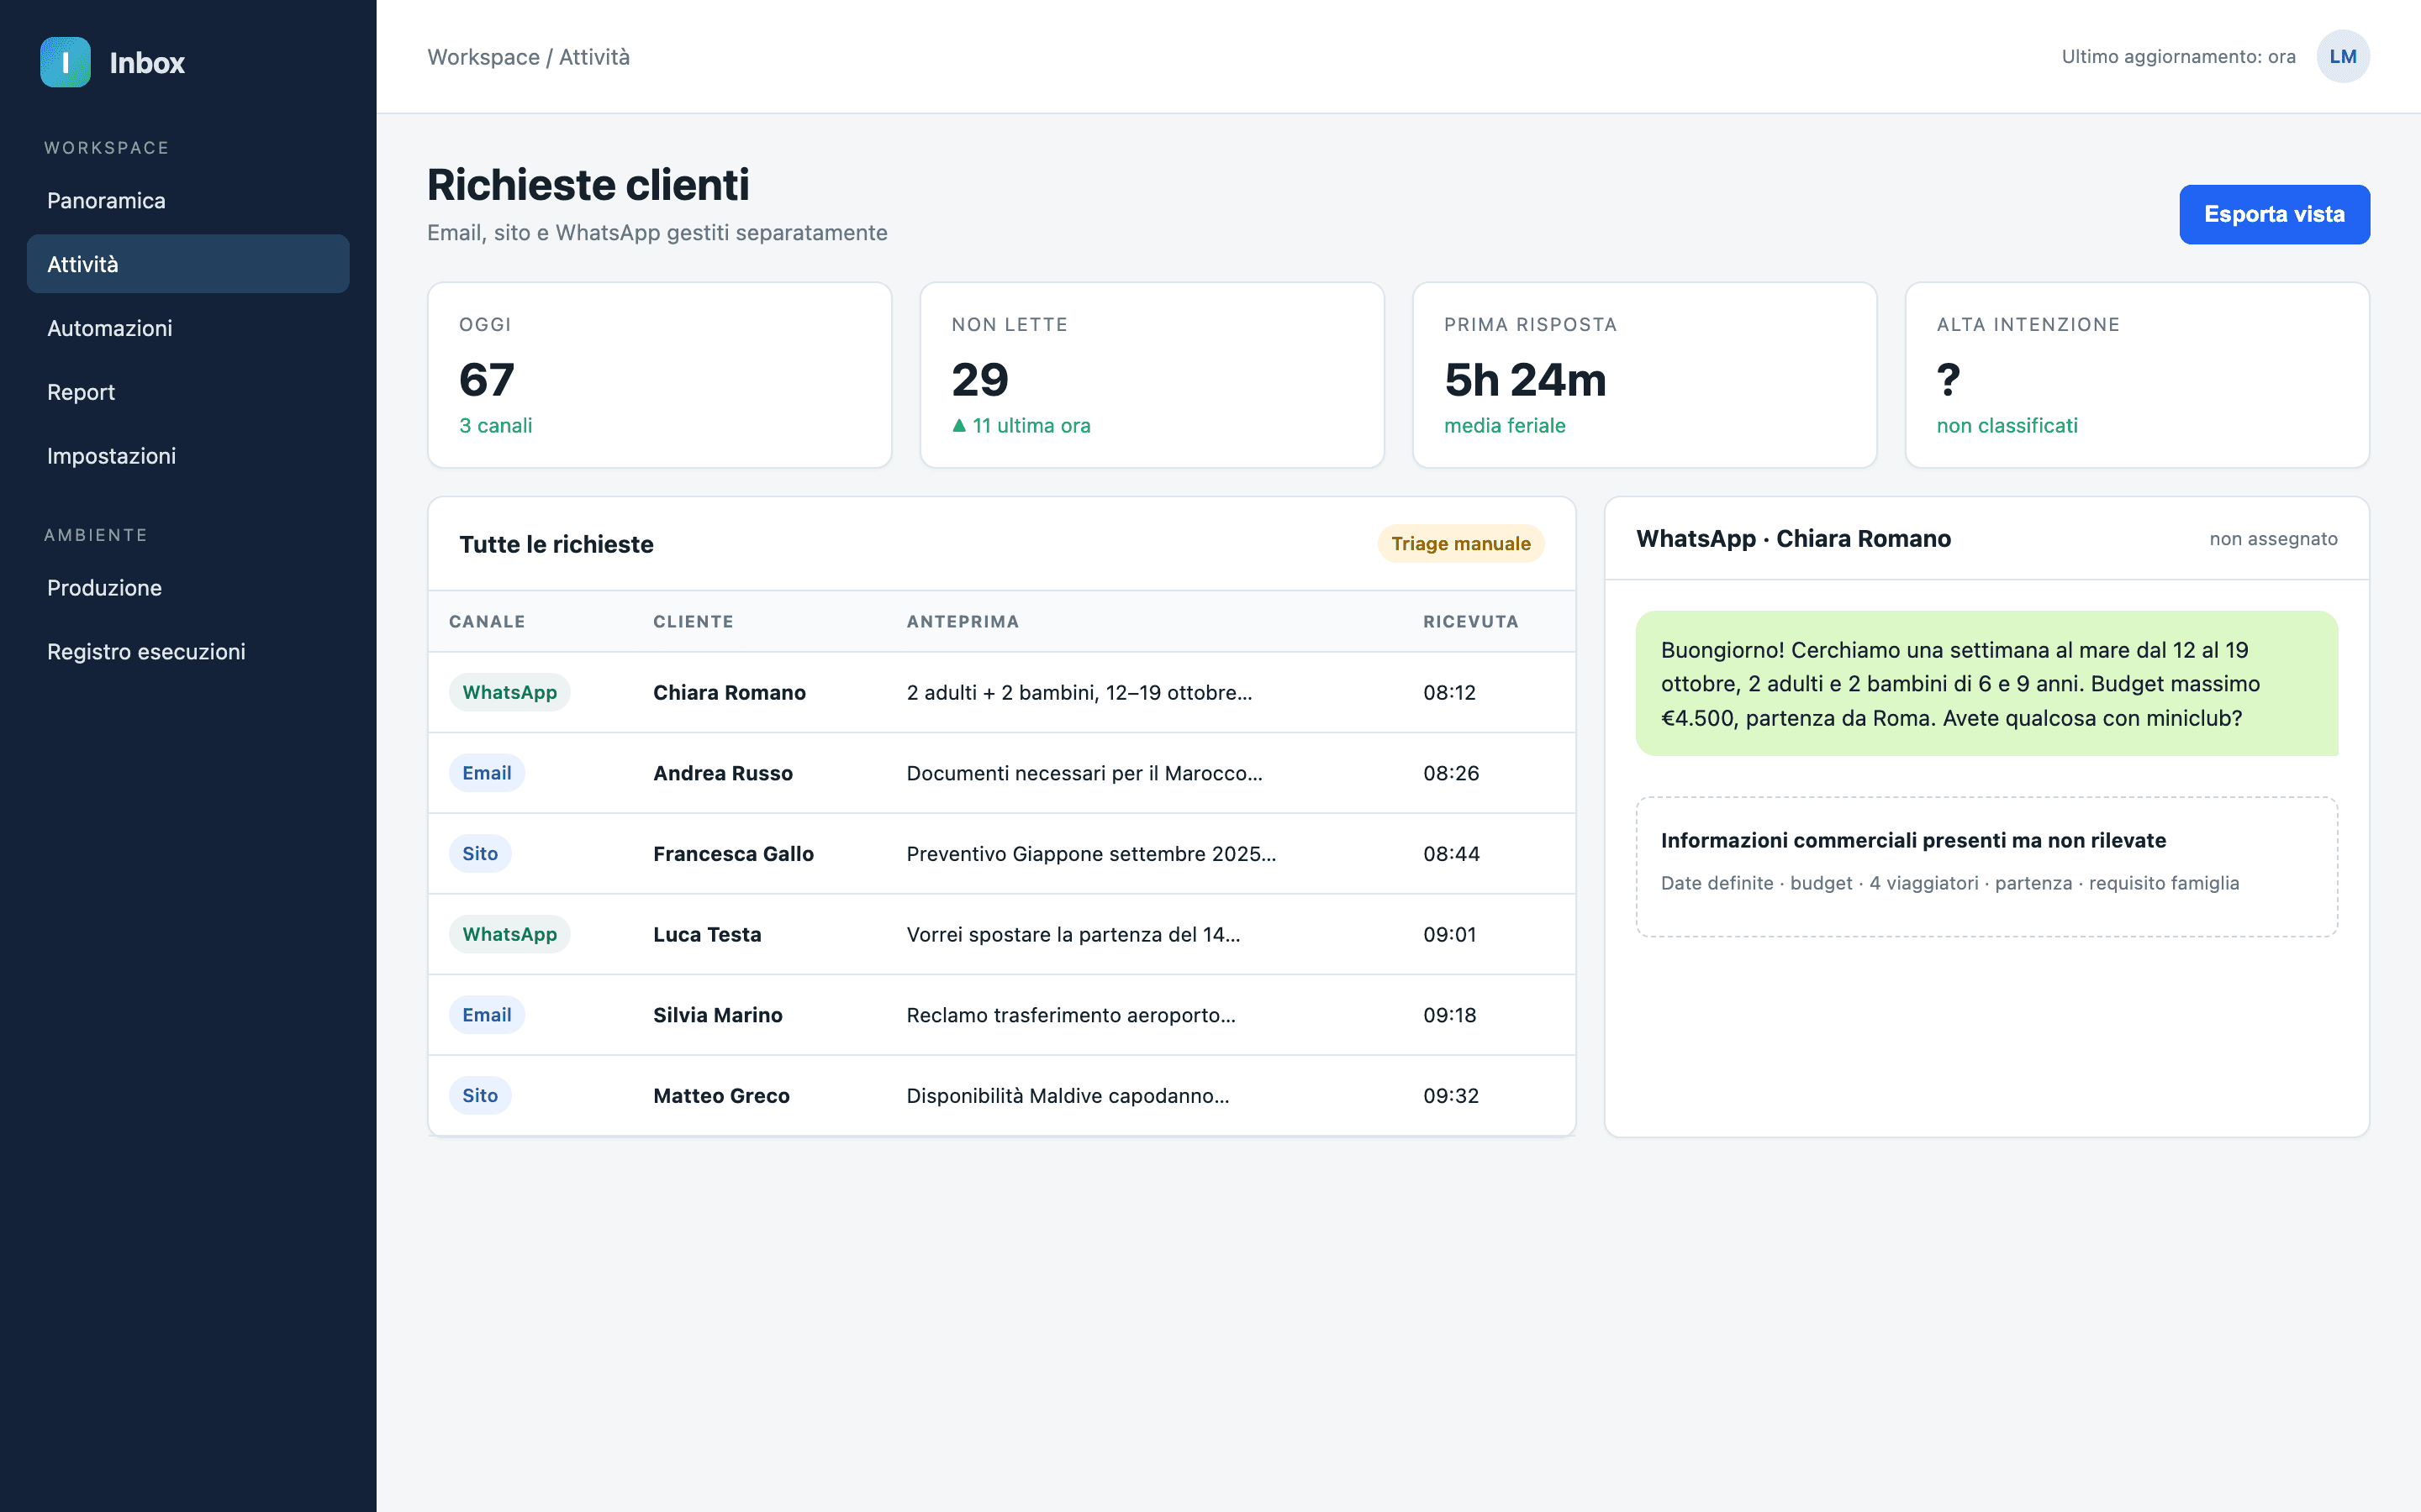Click preview 'Reclamo trasferimento aeroporto...'

coord(1072,1015)
